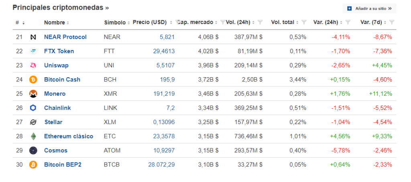Open Principales criptomonedas heading link
411x182 pixels.
[x=61, y=8]
